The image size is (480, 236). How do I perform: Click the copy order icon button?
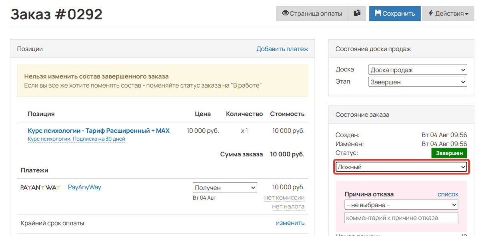(357, 14)
